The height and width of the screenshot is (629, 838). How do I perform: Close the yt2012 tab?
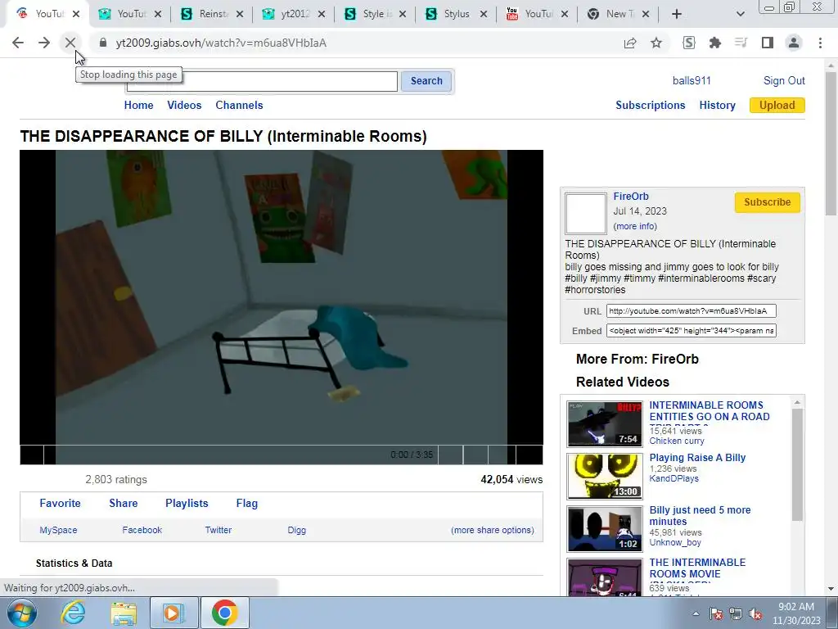coord(321,14)
